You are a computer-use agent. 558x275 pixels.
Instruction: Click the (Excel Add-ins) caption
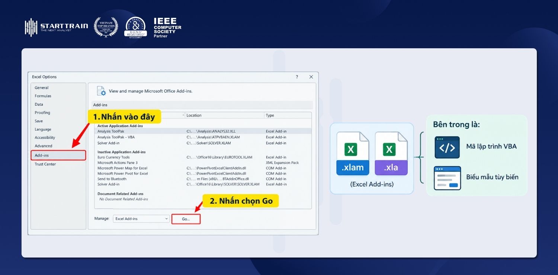coord(372,184)
